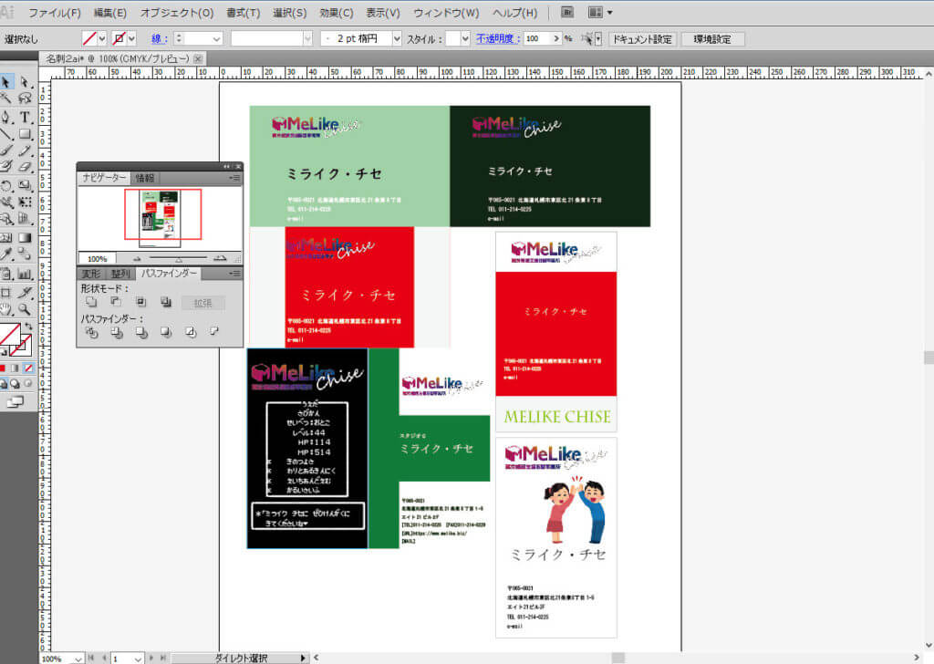Set paint mode to Gradient
The height and width of the screenshot is (664, 934).
(x=15, y=368)
